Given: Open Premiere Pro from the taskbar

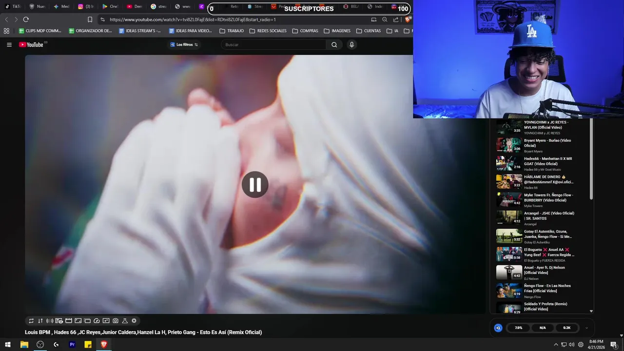Looking at the screenshot, I should [72, 345].
